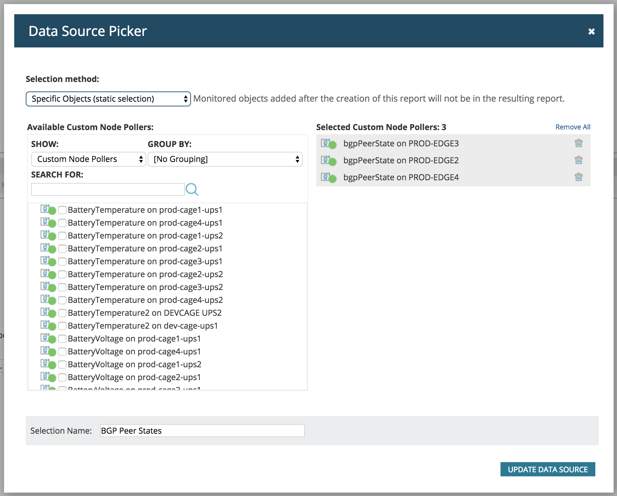
Task: Click status icon of BatteryTemperature on prod-cage1-ups1
Action: (48, 210)
